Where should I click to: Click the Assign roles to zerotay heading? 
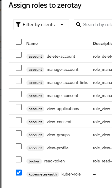[x=45, y=5]
